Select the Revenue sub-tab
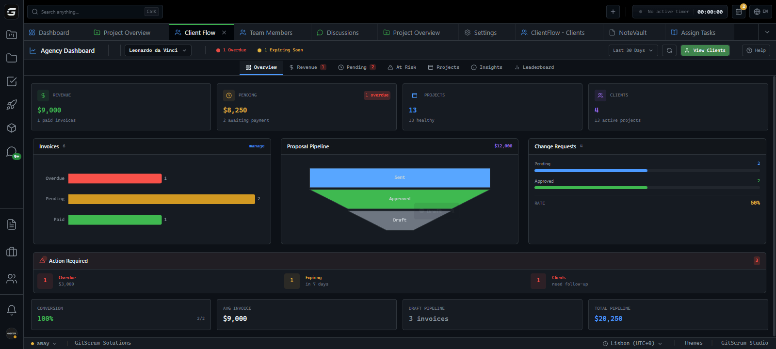Screen dimensions: 776x349 [307, 67]
